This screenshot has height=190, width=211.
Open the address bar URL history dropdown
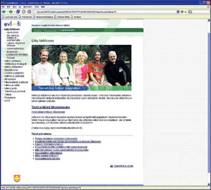pyautogui.click(x=178, y=12)
